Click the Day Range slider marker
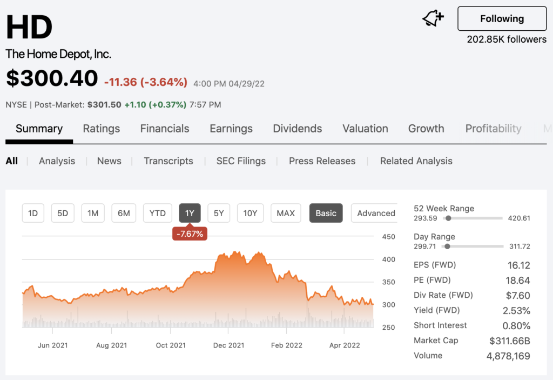This screenshot has height=380, width=553. point(447,246)
